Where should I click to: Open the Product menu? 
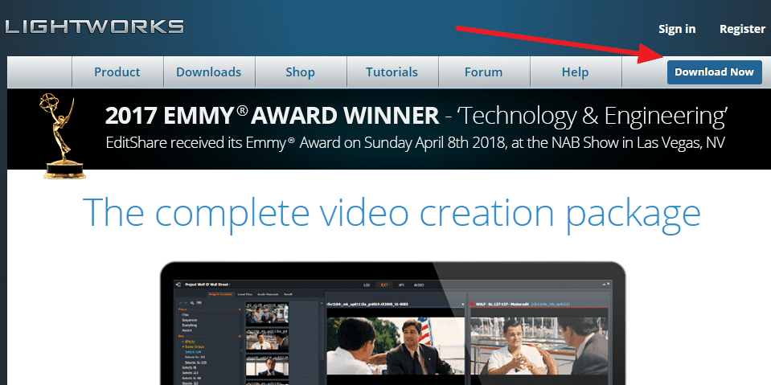[117, 72]
